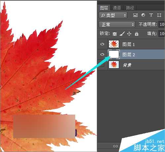
Task: Click the lock all padlock icon
Action: click(x=137, y=34)
